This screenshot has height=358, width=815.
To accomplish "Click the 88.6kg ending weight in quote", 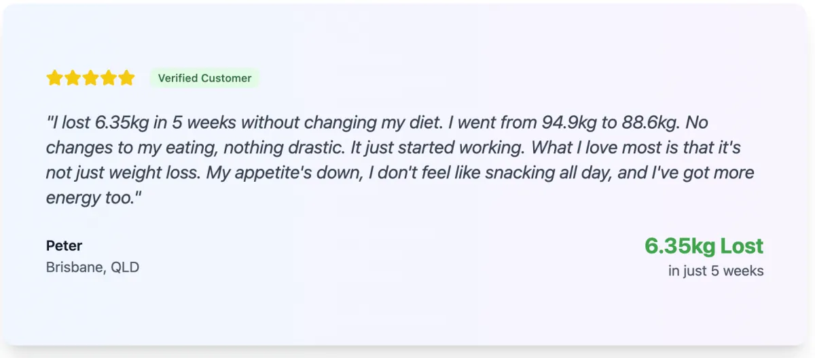I will click(x=652, y=123).
